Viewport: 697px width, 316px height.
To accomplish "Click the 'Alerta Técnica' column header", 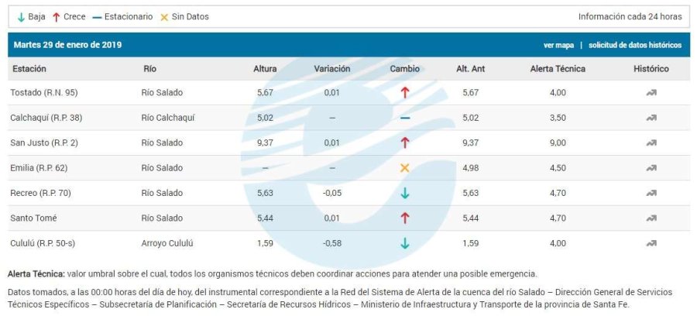I will (x=558, y=69).
